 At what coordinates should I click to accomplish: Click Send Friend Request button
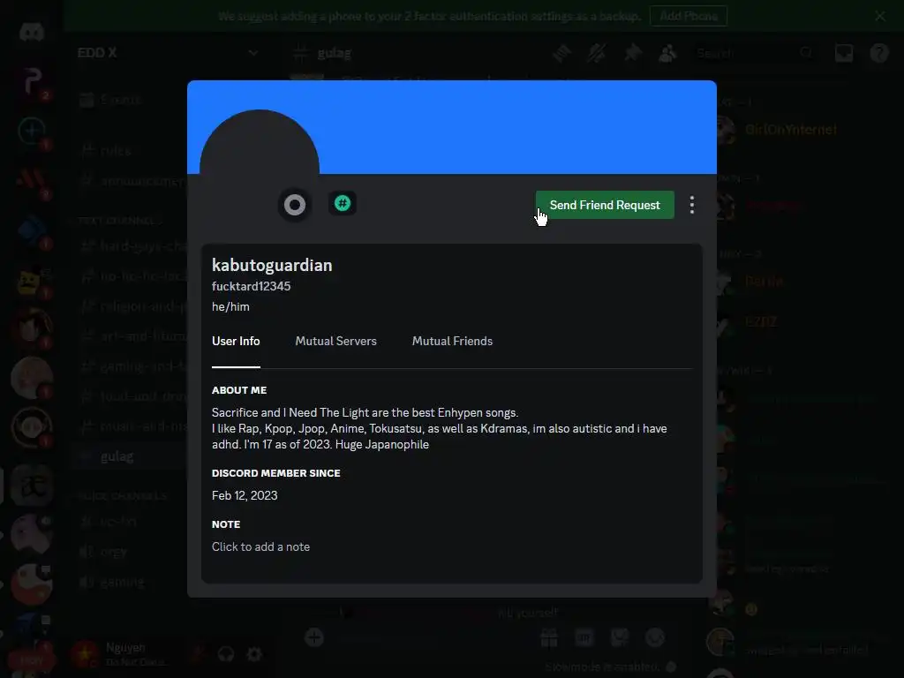click(x=604, y=205)
